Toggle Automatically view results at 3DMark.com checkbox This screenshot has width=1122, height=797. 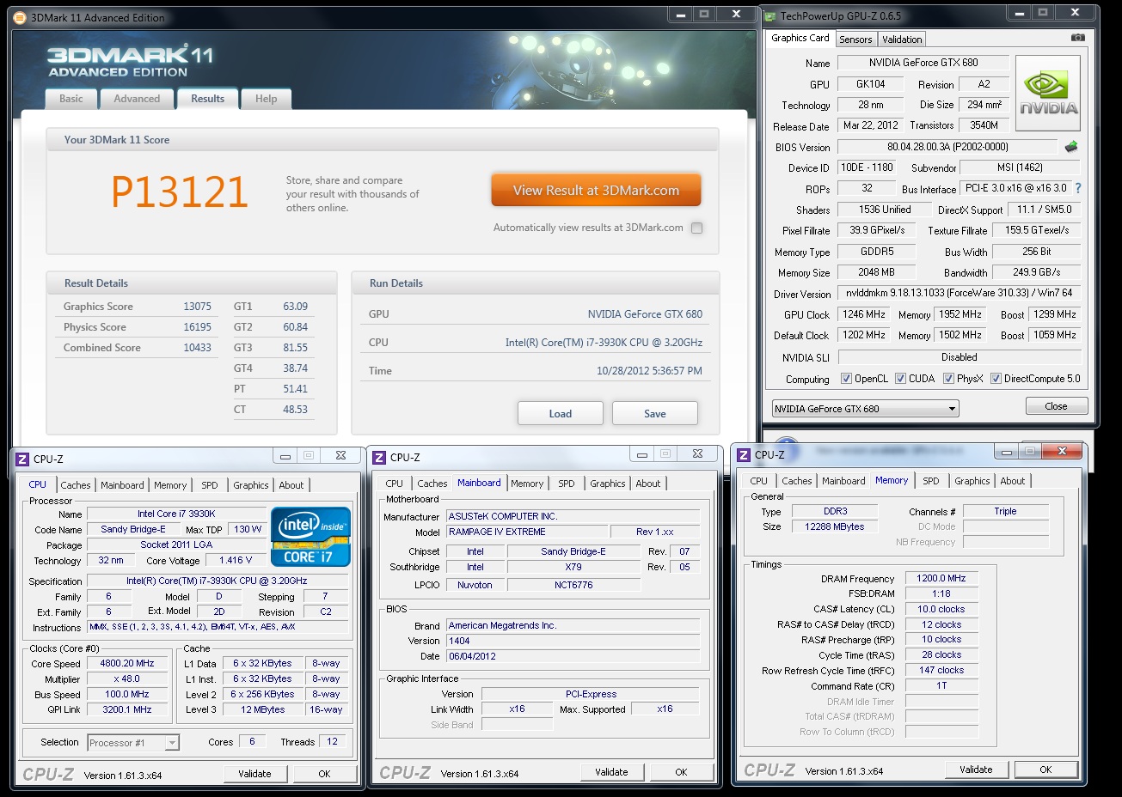click(x=697, y=228)
